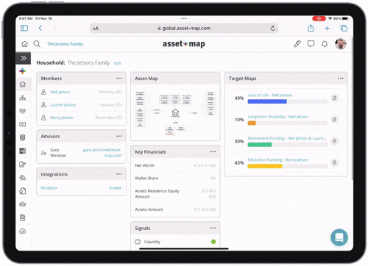Open Loss of Life - Neil Jetson target map
Viewport: 368px width, 266px height.
(x=269, y=95)
